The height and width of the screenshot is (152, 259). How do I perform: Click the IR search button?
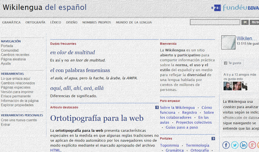point(245,22)
